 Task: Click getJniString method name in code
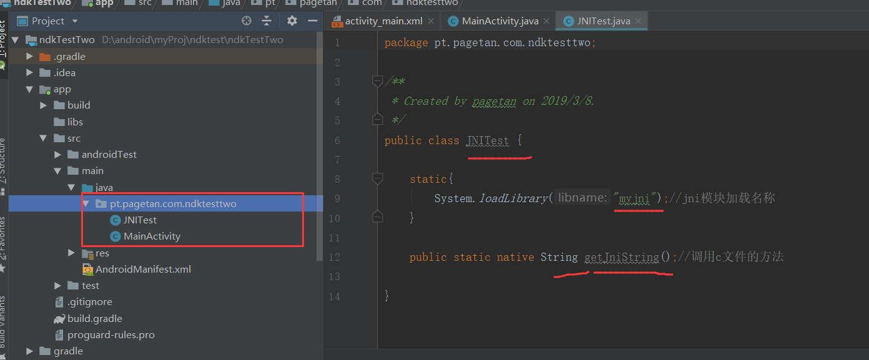pyautogui.click(x=622, y=257)
